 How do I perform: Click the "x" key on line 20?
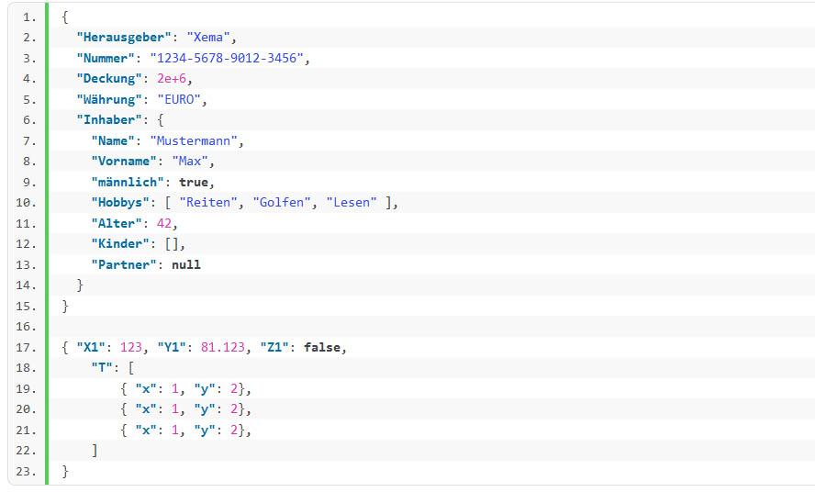point(146,409)
